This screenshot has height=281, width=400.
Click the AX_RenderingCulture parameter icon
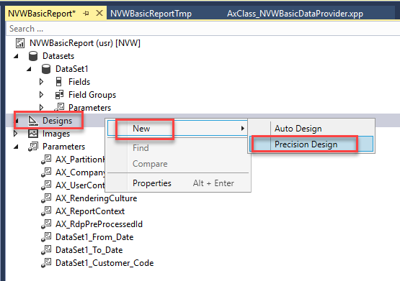click(46, 198)
